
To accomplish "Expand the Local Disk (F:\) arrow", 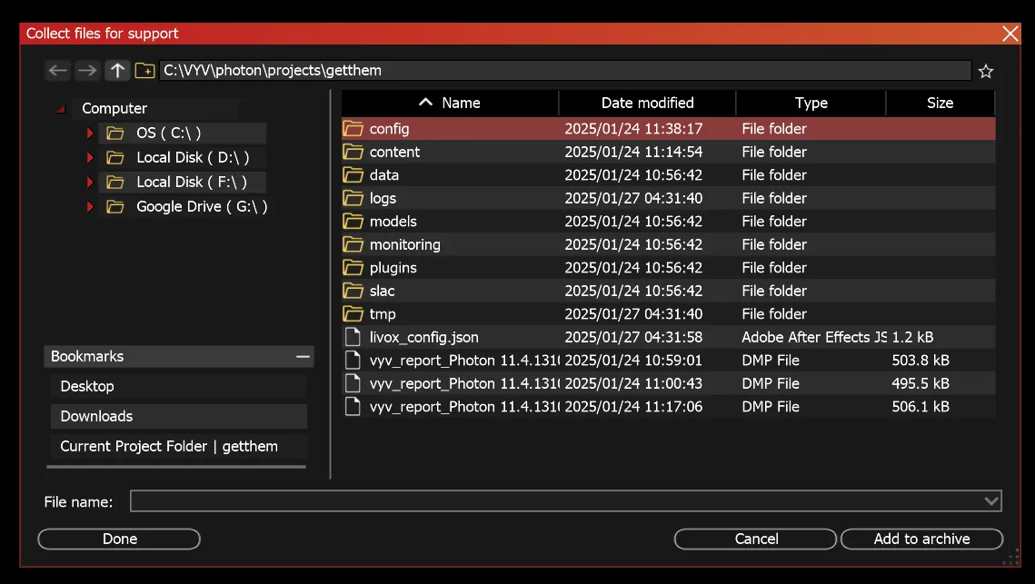I will 90,183.
